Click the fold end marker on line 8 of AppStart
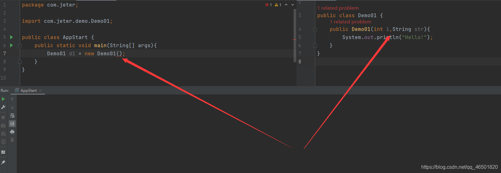 [20, 62]
